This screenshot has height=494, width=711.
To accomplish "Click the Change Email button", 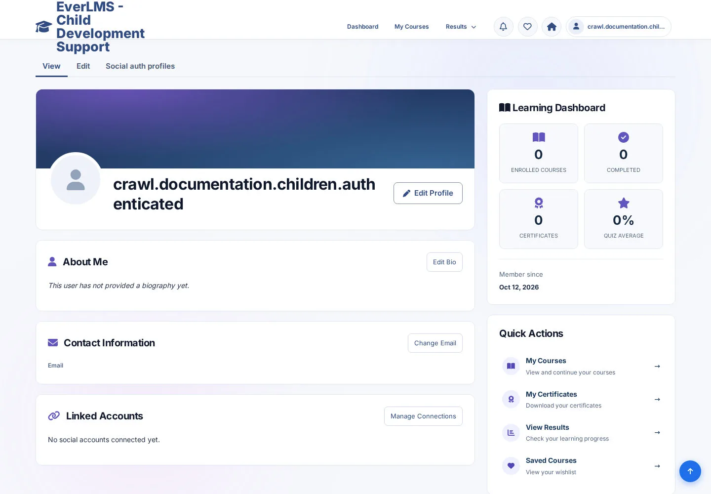I will click(x=435, y=343).
